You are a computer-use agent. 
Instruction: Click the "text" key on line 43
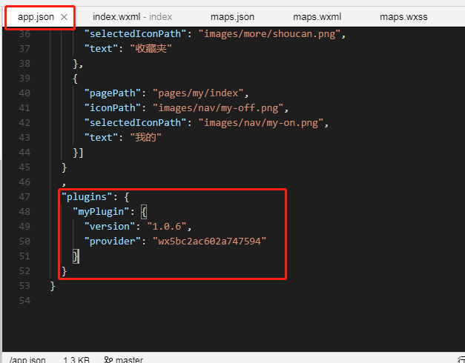click(101, 138)
